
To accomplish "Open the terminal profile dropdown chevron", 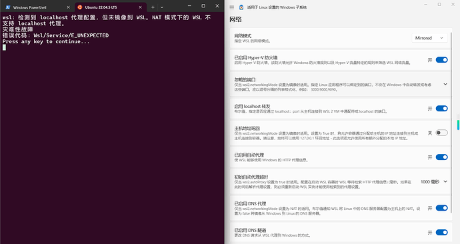I will pos(161,7).
